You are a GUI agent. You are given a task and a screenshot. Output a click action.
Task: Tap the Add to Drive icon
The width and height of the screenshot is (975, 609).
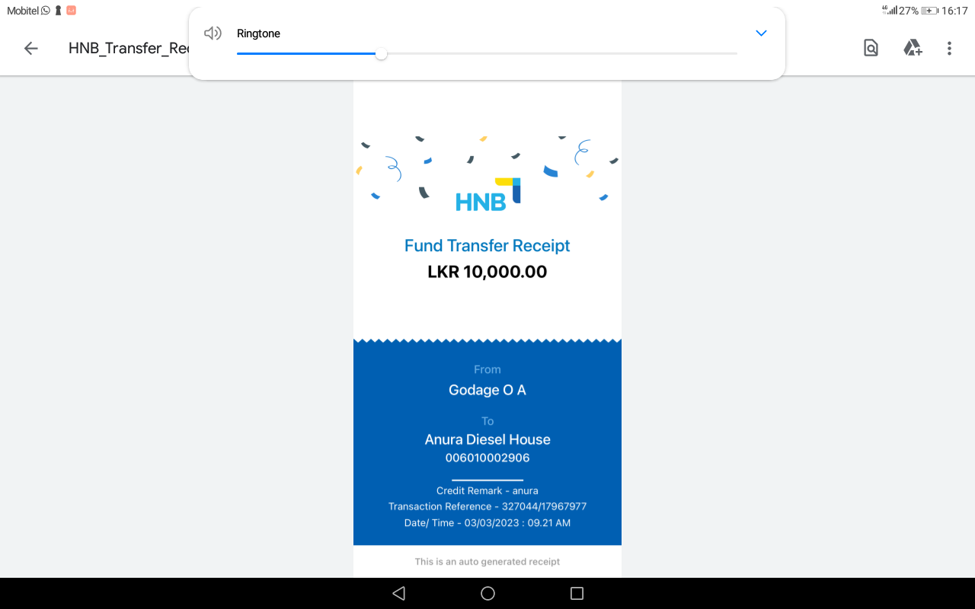(x=913, y=49)
